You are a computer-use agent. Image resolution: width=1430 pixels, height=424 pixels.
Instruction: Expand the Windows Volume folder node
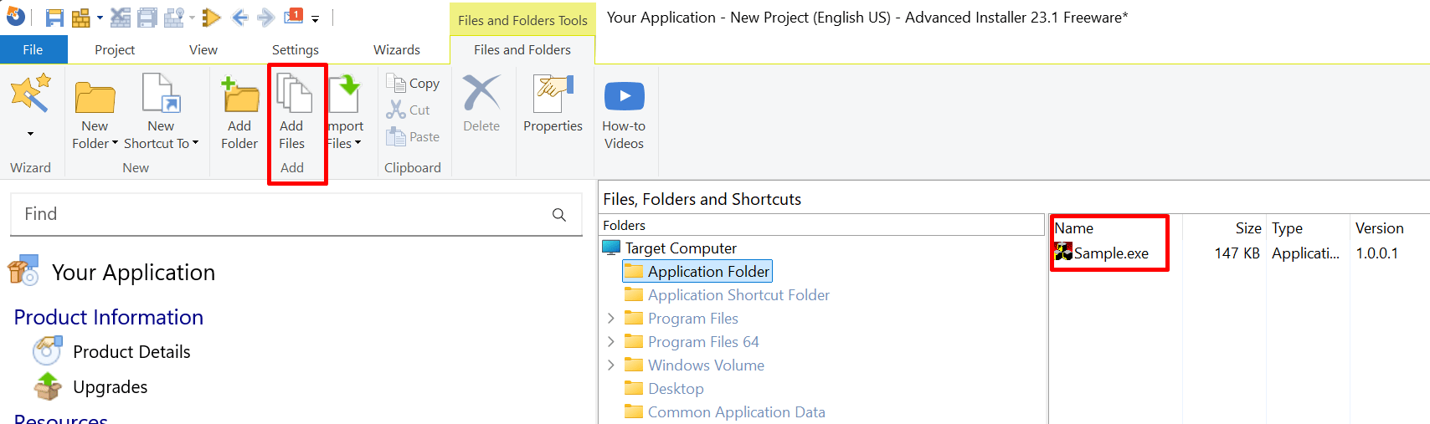(611, 365)
